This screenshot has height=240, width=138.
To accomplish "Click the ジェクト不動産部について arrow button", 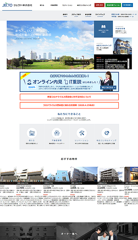I will click(x=77, y=62).
